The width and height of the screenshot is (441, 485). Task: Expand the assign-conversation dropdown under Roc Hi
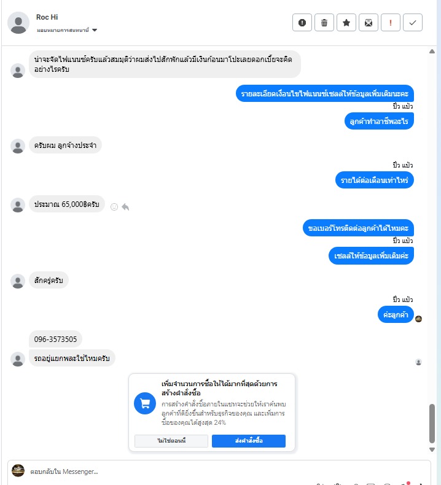pos(95,30)
